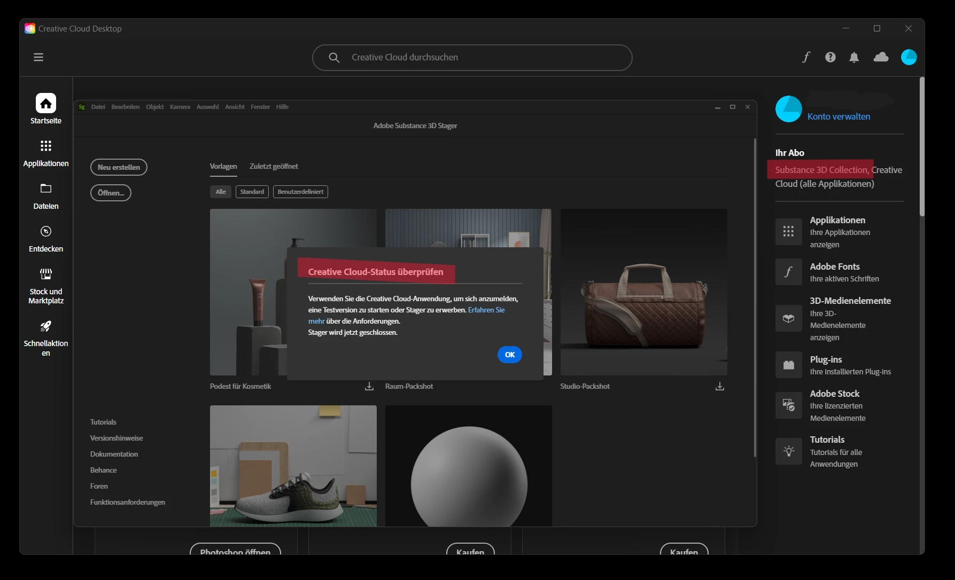
Task: Open Dateien folder icon
Action: pos(46,189)
